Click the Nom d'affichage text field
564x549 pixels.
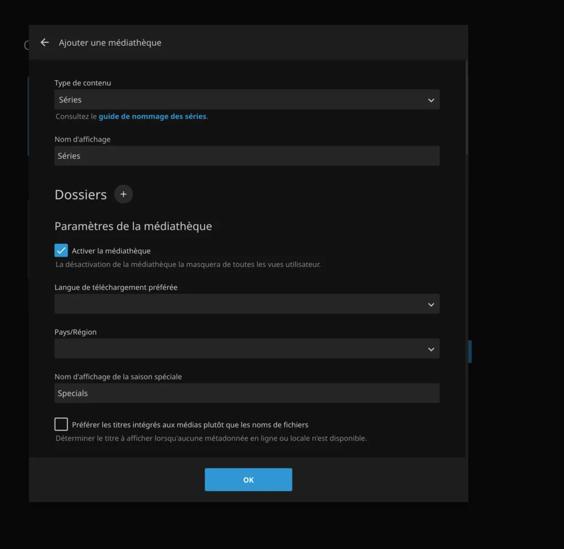[x=247, y=156]
